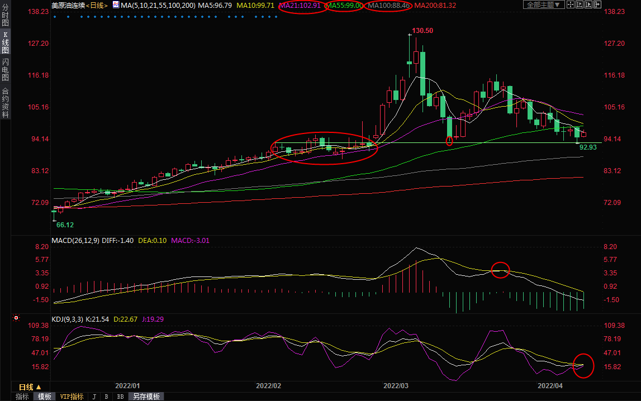Viewport: 641px width, 401px height.
Task: Click the 另存模板 save template button
Action: (x=146, y=397)
